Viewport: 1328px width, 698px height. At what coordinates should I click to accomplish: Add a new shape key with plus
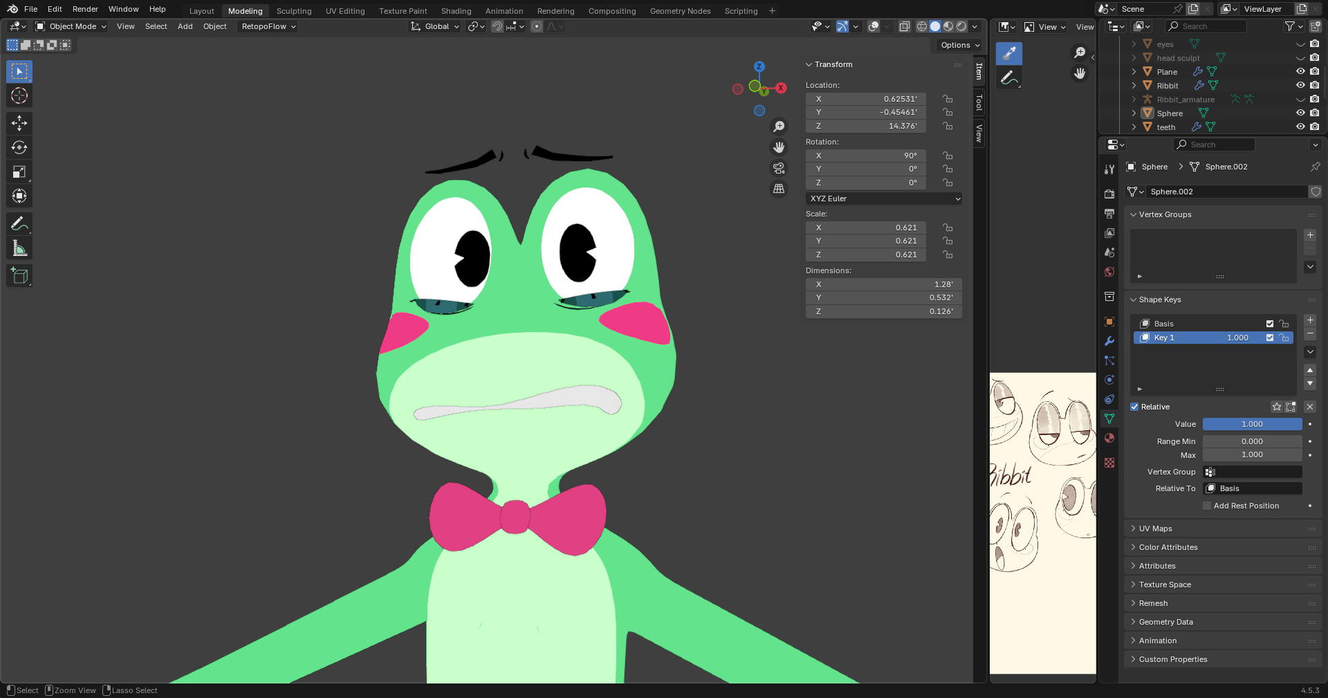tap(1310, 320)
